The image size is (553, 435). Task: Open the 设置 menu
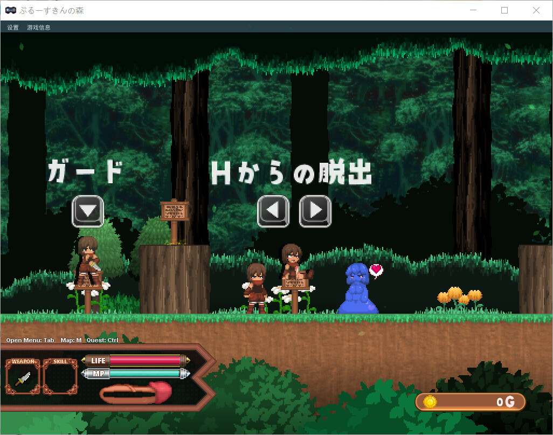coord(13,27)
